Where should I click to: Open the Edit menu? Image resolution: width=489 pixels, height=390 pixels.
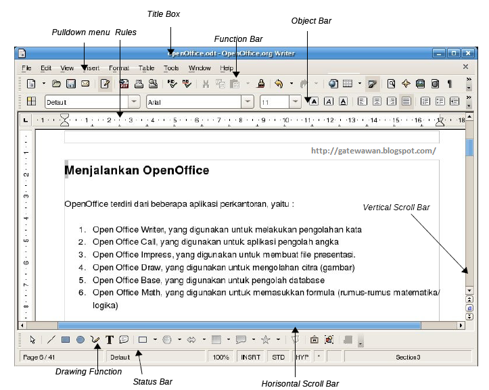pos(46,68)
